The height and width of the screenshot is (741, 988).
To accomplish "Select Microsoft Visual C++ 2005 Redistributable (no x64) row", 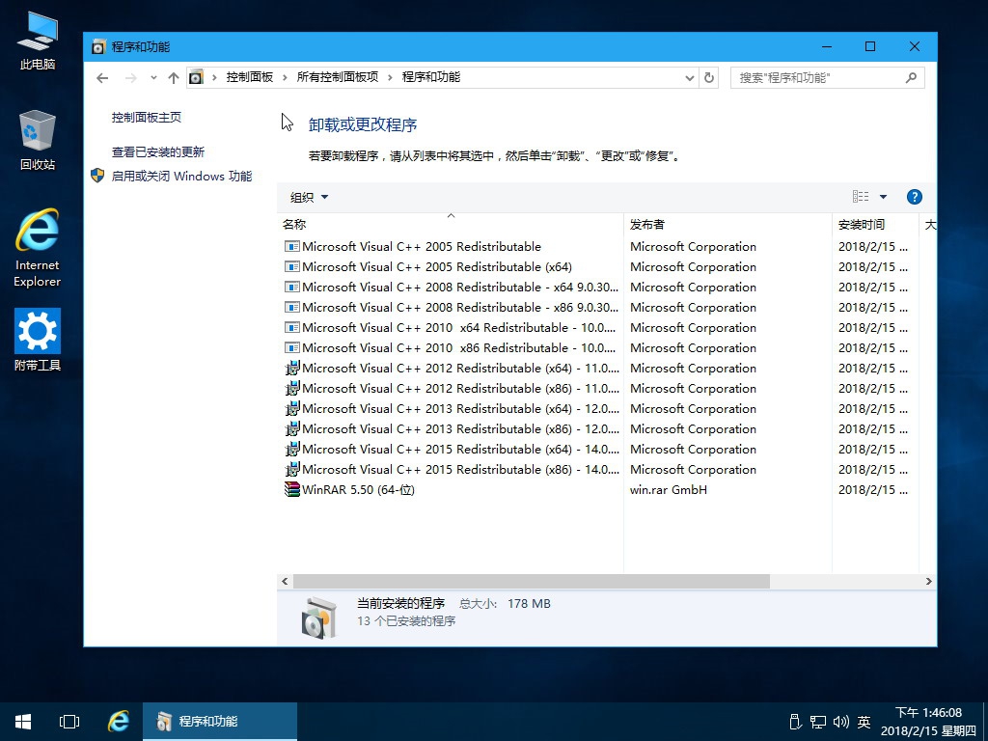I will click(x=606, y=246).
